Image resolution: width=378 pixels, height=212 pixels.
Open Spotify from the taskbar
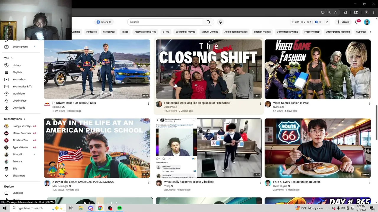[x=120, y=208]
